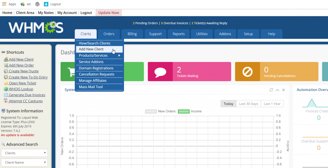This screenshot has width=328, height=168.
Task: Click the Update Now button
Action: coord(109,13)
